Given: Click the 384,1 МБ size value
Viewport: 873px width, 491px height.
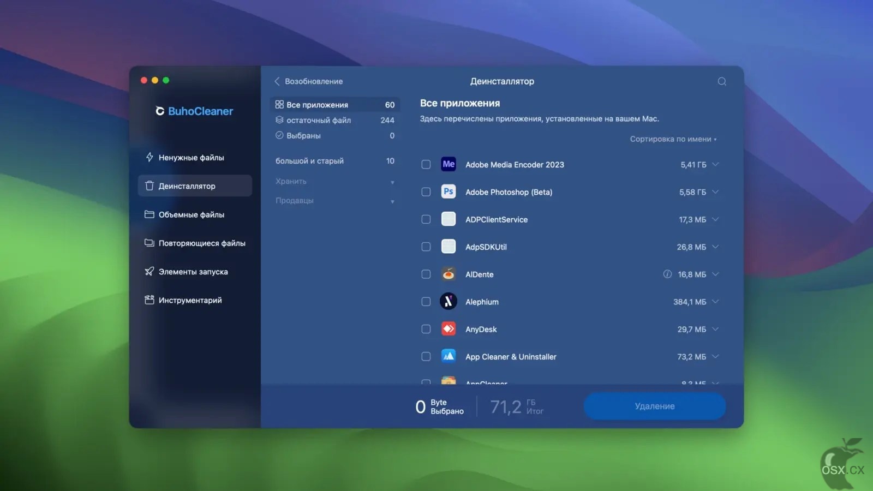Looking at the screenshot, I should 690,301.
